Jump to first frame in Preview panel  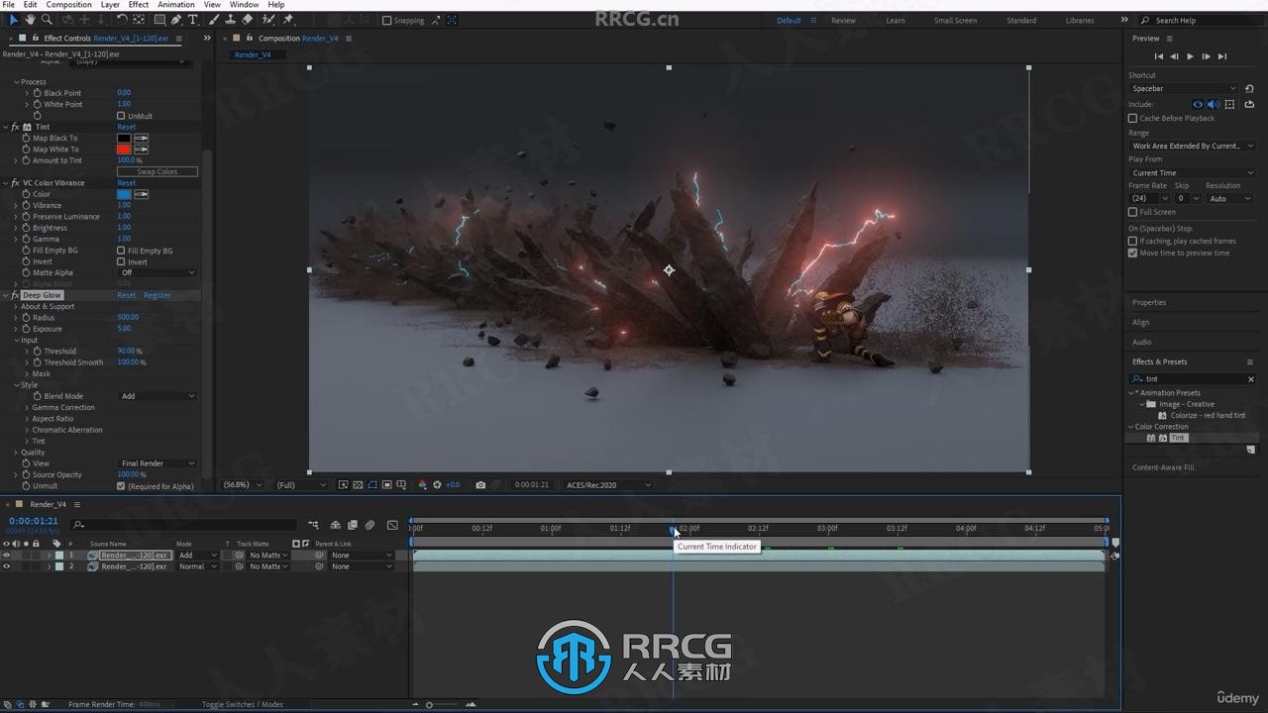1158,56
